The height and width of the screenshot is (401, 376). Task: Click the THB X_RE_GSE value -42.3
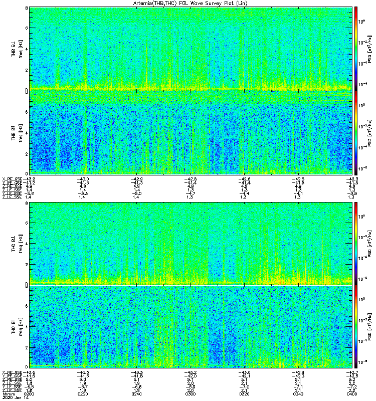click(x=352, y=179)
